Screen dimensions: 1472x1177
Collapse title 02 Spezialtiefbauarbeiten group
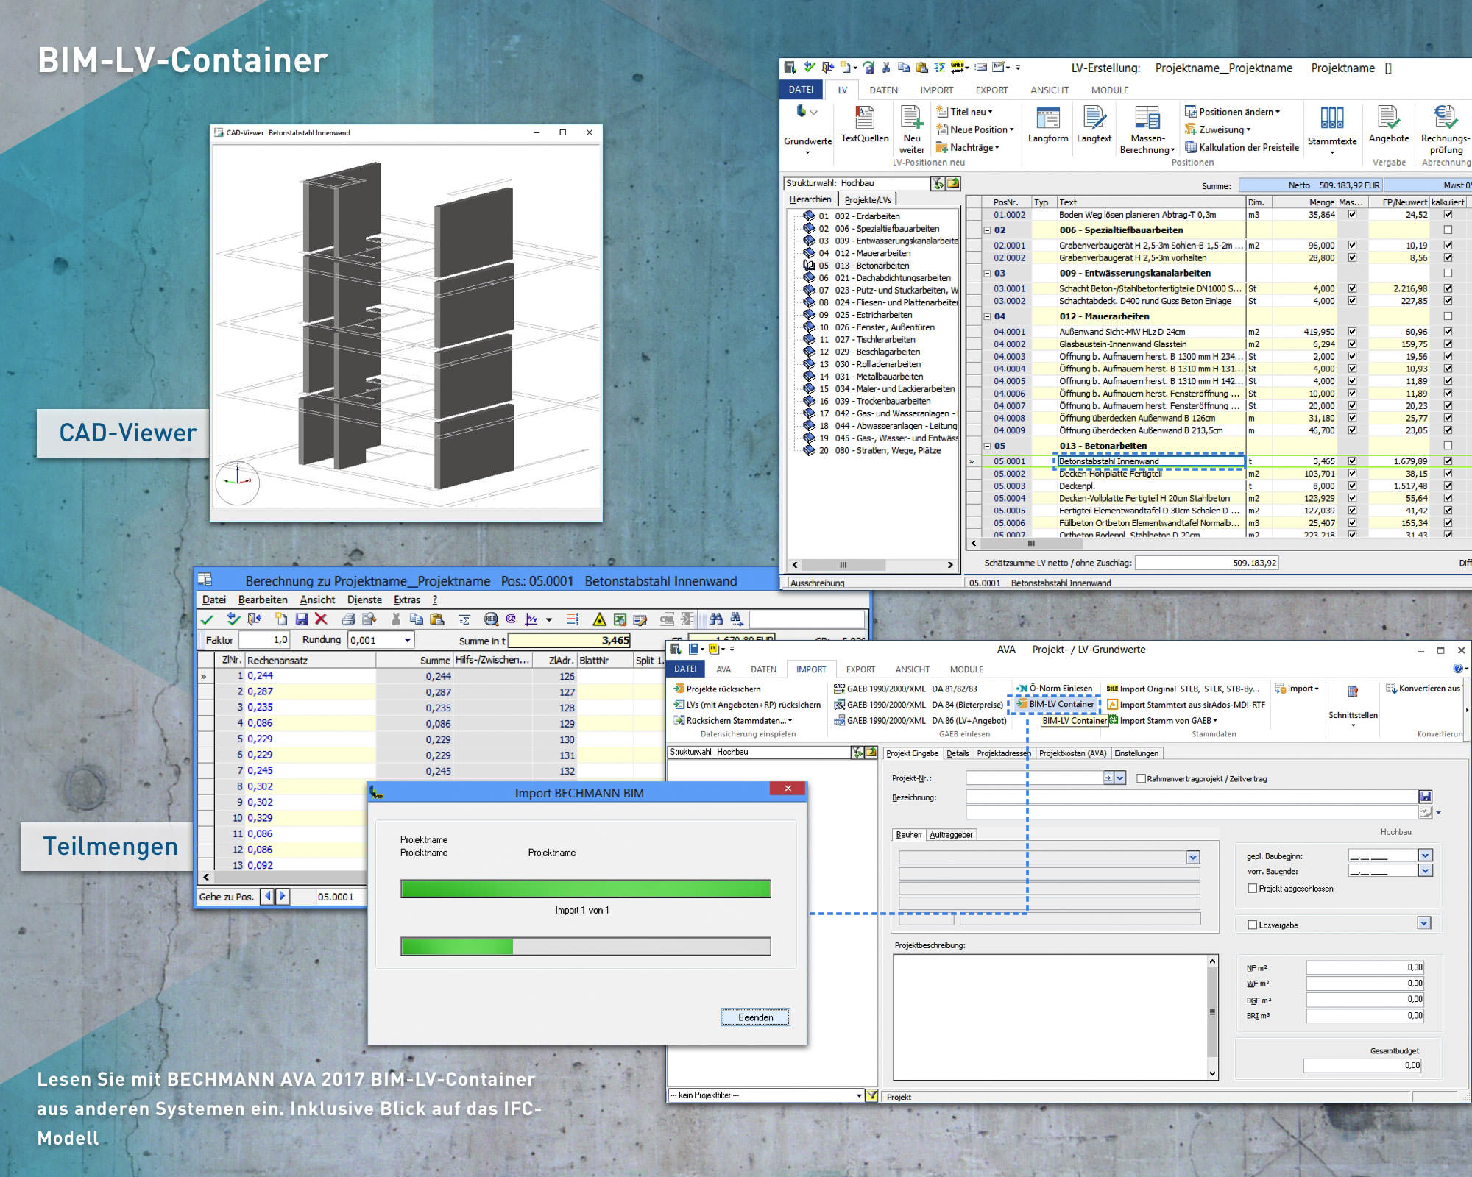coord(987,230)
